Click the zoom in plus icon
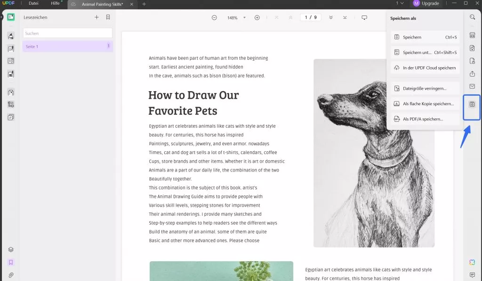This screenshot has height=281, width=482. (257, 17)
